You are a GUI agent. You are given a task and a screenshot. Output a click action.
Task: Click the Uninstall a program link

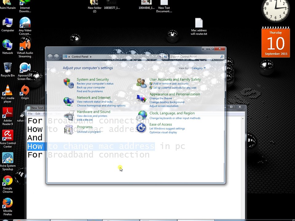tap(89, 132)
